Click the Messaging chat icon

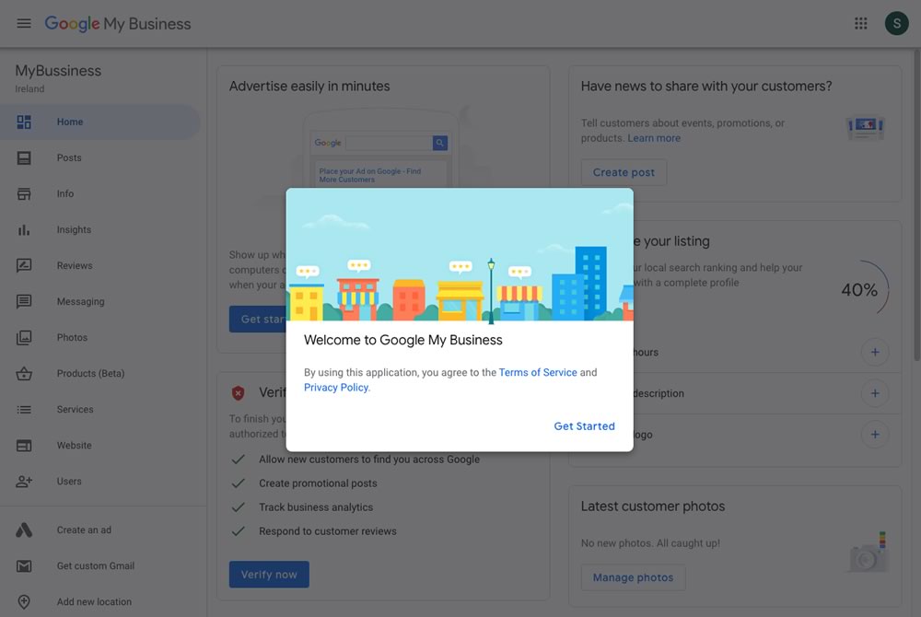pos(24,302)
